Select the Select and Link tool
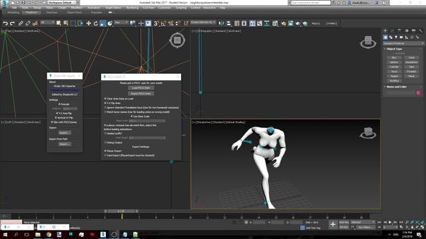Viewport: 426px width, 239px height. pos(21,24)
